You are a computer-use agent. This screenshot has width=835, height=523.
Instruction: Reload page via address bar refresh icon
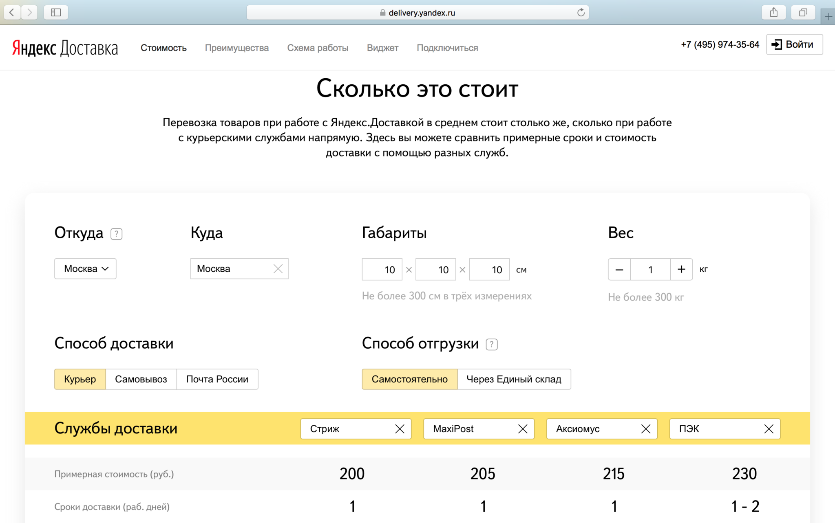581,13
